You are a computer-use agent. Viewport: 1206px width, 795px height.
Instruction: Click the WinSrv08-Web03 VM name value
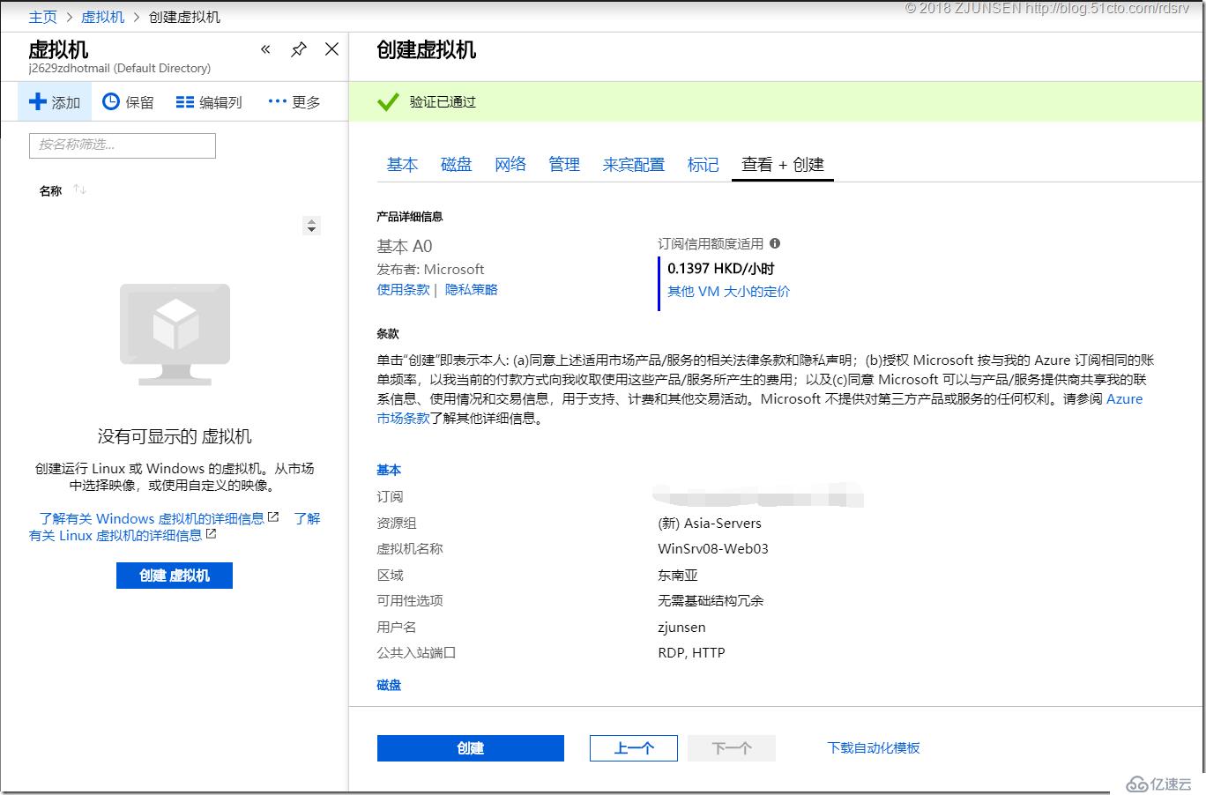click(x=713, y=548)
